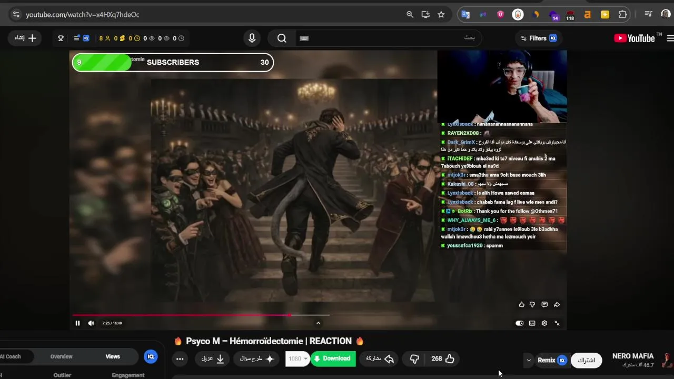The width and height of the screenshot is (674, 379).
Task: Toggle the autoplay switch in the player
Action: [519, 323]
